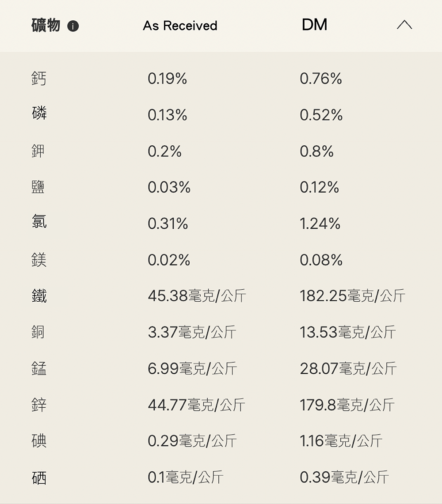
Task: Collapse the 礦物 section with the chevron
Action: pyautogui.click(x=404, y=25)
